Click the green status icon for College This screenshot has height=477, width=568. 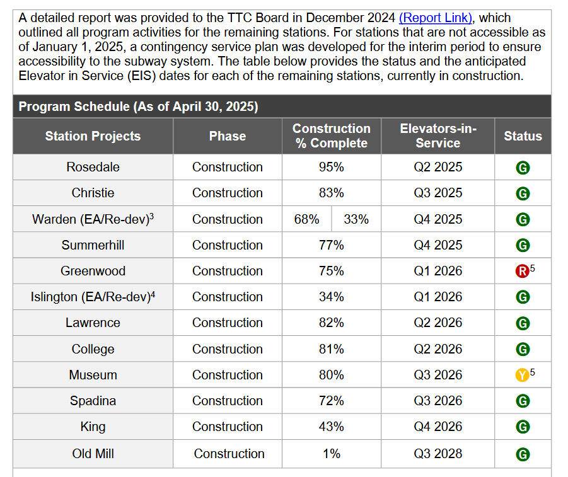pos(523,350)
